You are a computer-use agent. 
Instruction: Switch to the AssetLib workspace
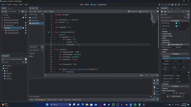pos(102,5)
